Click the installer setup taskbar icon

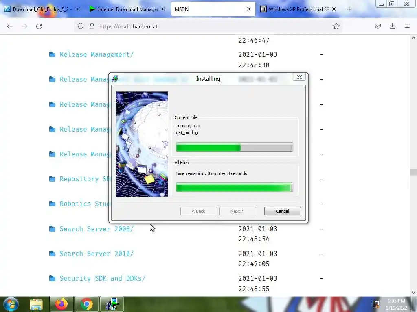click(112, 304)
